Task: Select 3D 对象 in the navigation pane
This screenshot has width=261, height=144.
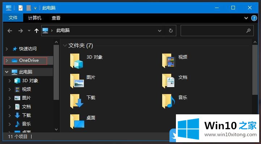Action: pos(30,81)
